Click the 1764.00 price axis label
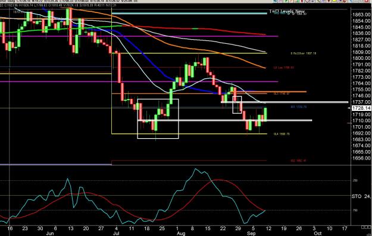Screen dimensions: 372x236 point(362,83)
